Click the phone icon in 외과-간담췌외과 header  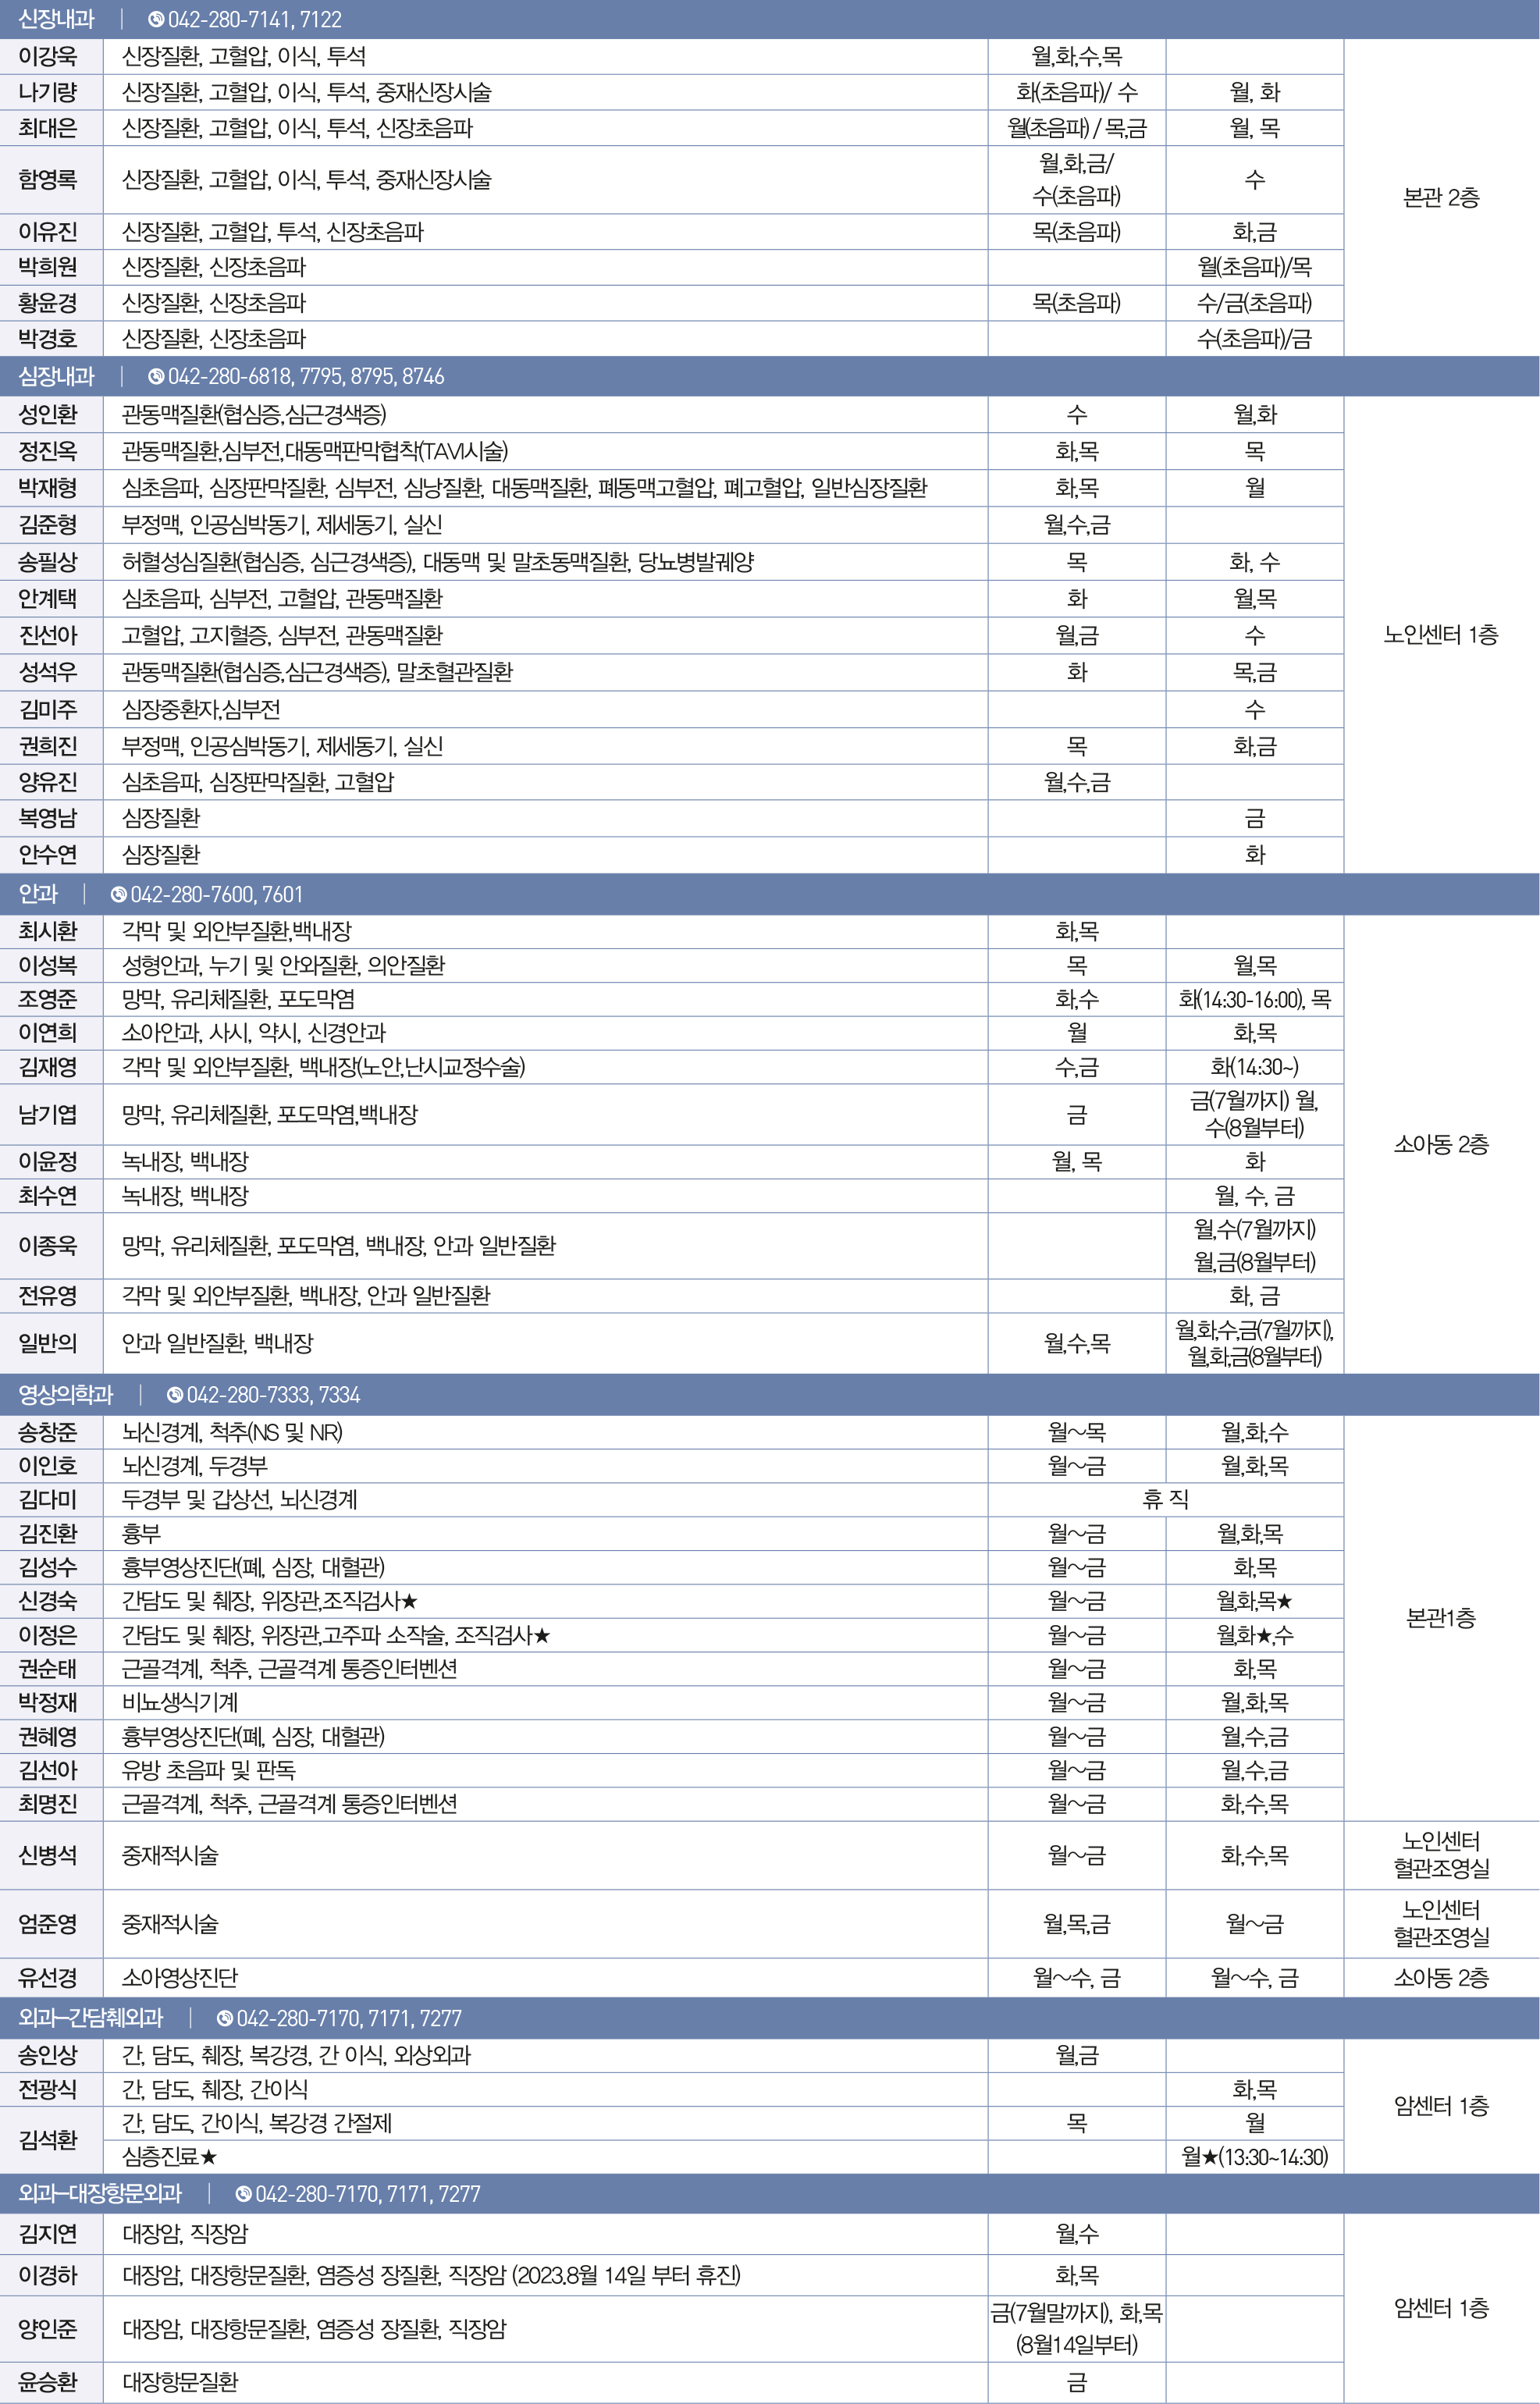(x=224, y=2018)
